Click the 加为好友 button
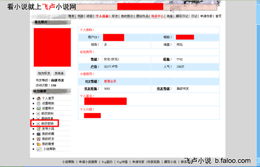Viewport: 260px width, 167px height. point(44,73)
